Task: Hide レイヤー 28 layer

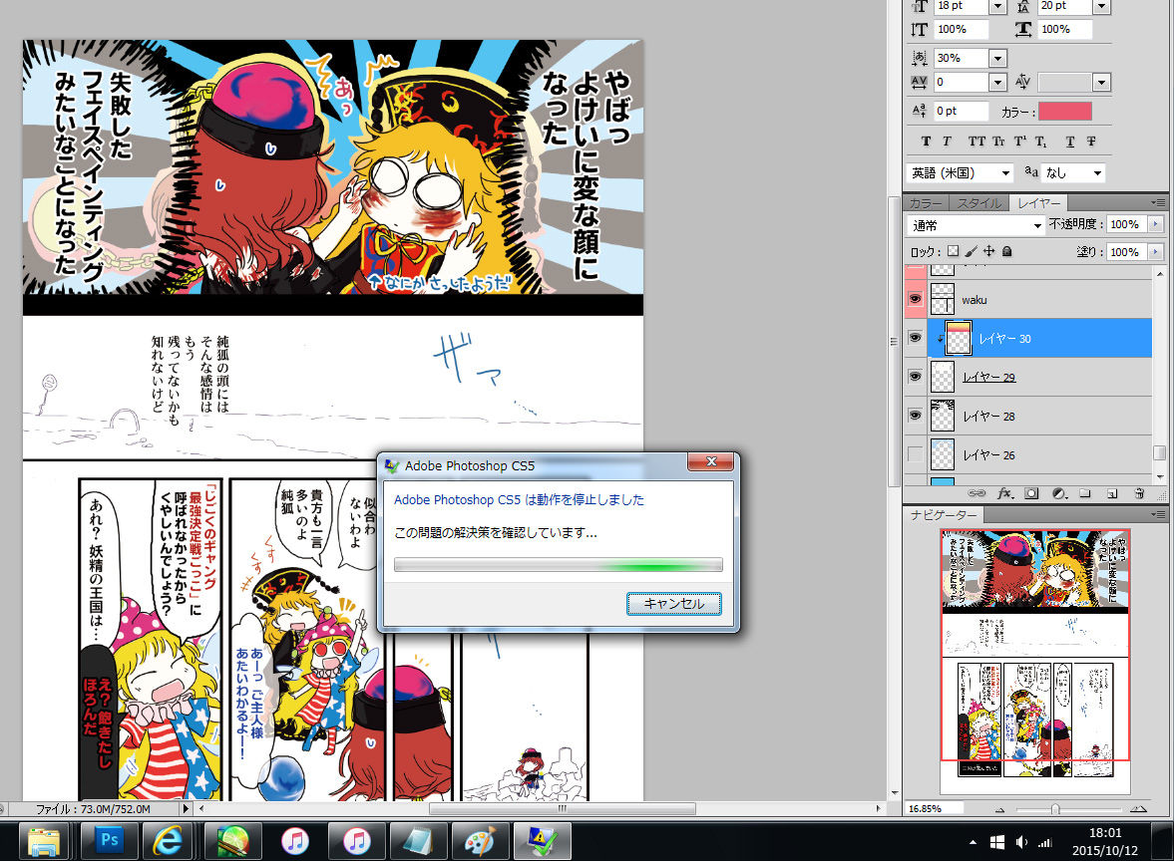Action: coord(915,416)
